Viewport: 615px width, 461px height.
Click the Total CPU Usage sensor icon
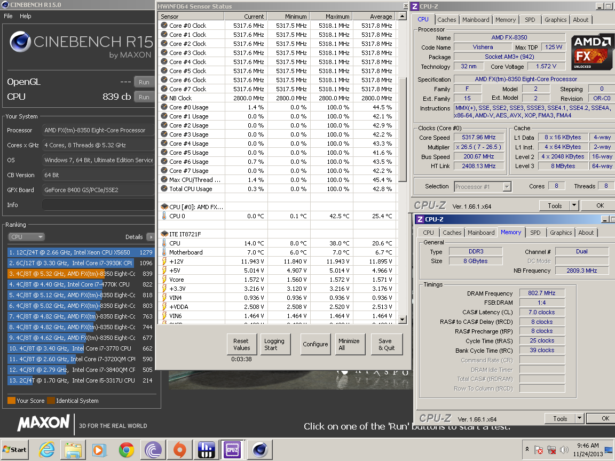(164, 188)
